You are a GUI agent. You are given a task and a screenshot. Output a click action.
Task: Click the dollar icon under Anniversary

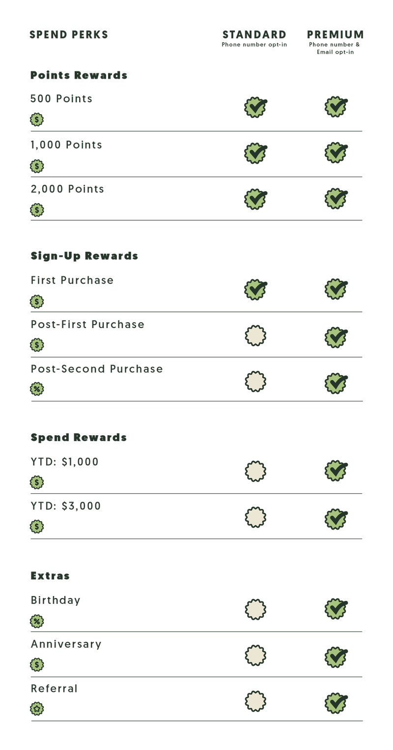coord(37,664)
